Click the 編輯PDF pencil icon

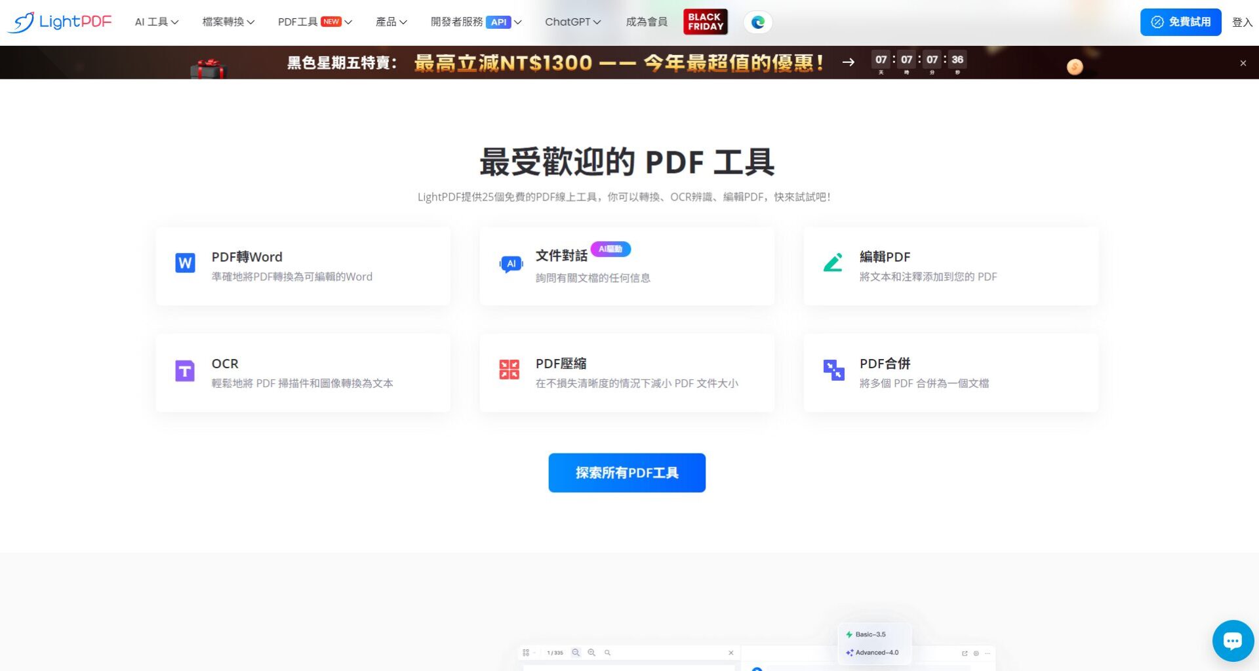[833, 263]
